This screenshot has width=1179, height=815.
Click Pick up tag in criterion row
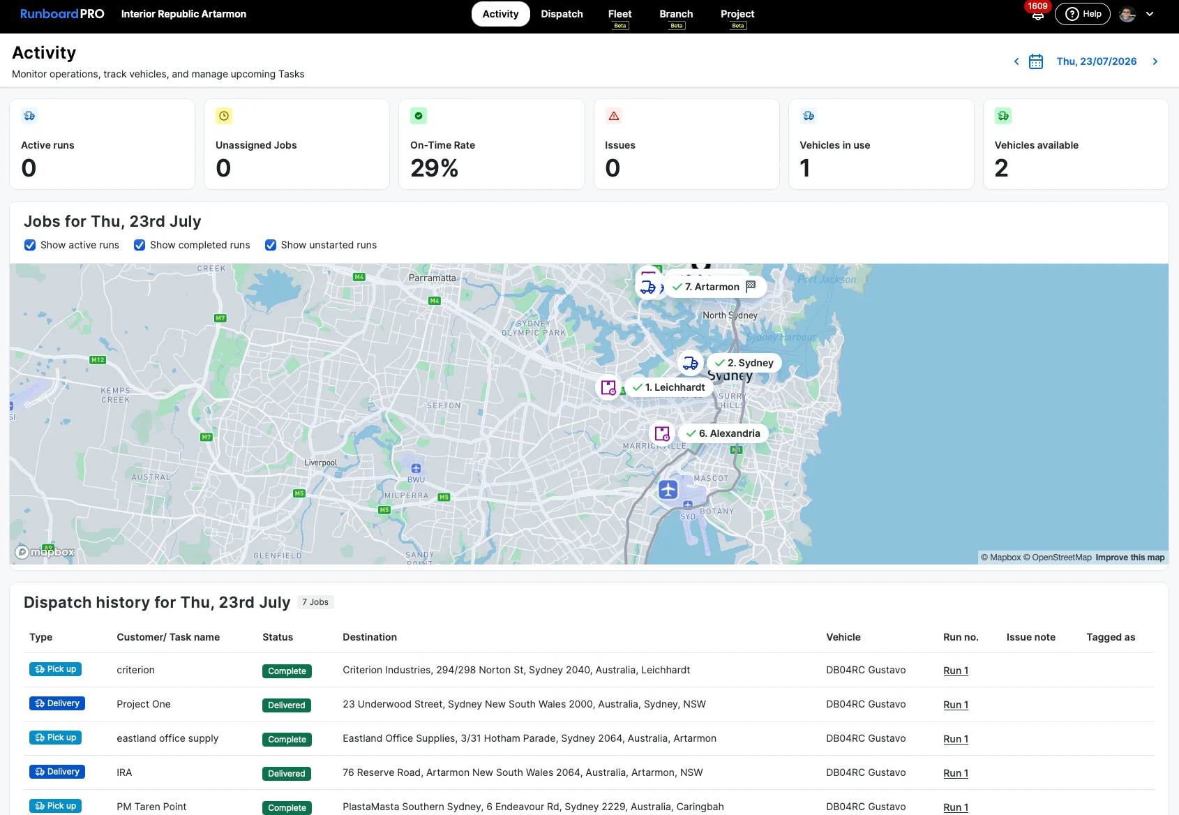(56, 669)
